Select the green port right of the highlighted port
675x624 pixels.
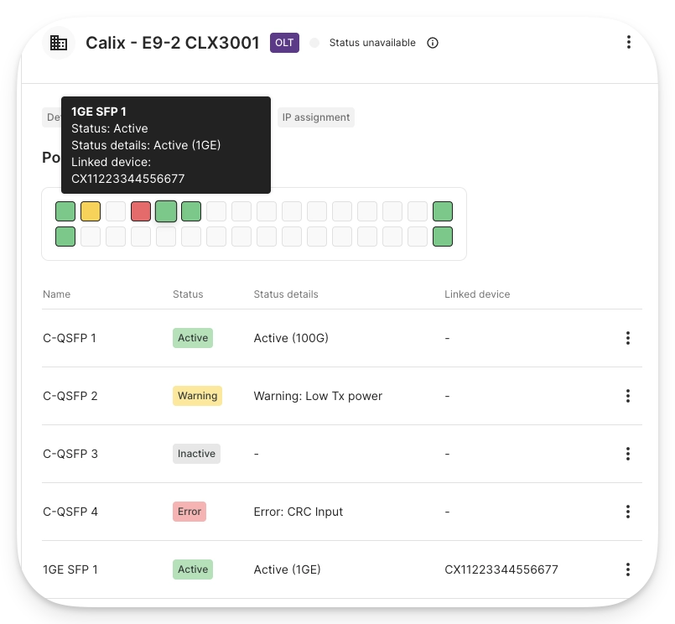pos(191,211)
